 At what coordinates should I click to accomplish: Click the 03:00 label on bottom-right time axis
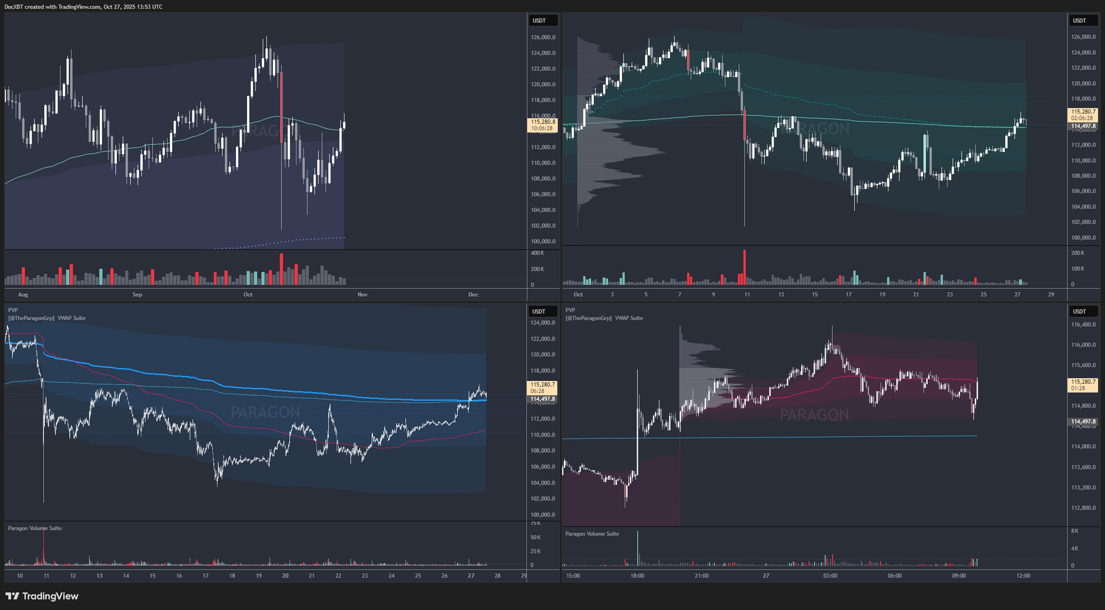830,575
